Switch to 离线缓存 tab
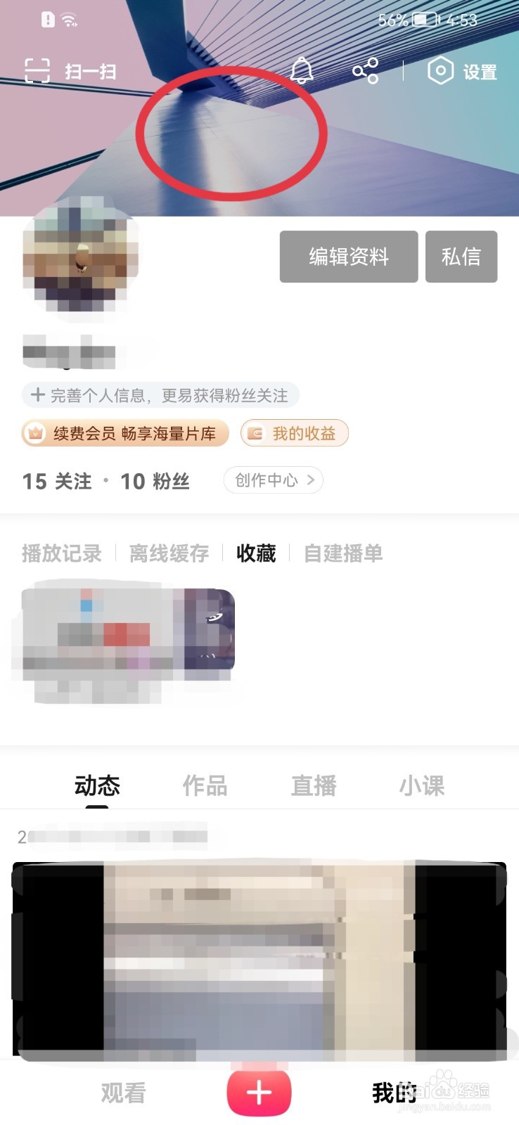This screenshot has height=1125, width=519. tap(169, 553)
